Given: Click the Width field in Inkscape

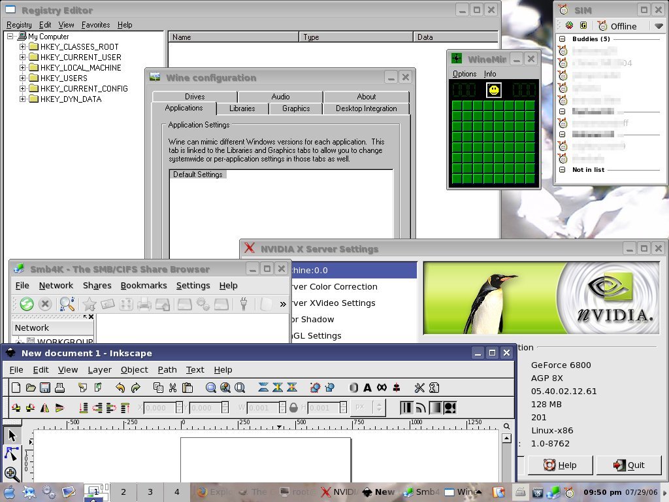Looking at the screenshot, I should [263, 408].
